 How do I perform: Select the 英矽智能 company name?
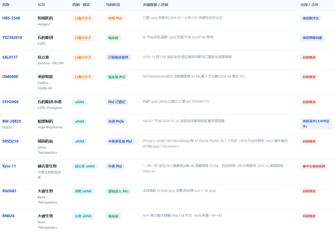[45, 77]
